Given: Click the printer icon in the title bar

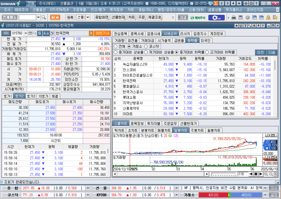Looking at the screenshot, I should pos(251,3).
